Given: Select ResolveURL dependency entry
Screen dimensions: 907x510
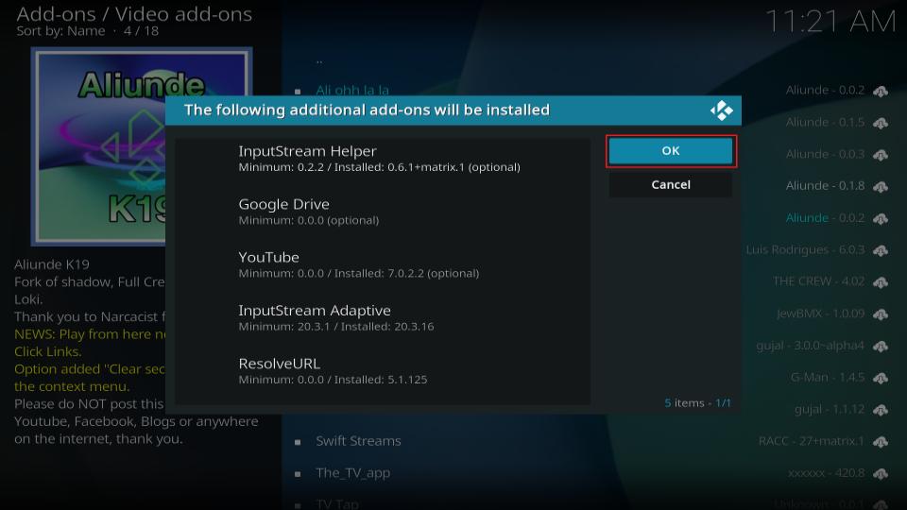Looking at the screenshot, I should [x=383, y=371].
